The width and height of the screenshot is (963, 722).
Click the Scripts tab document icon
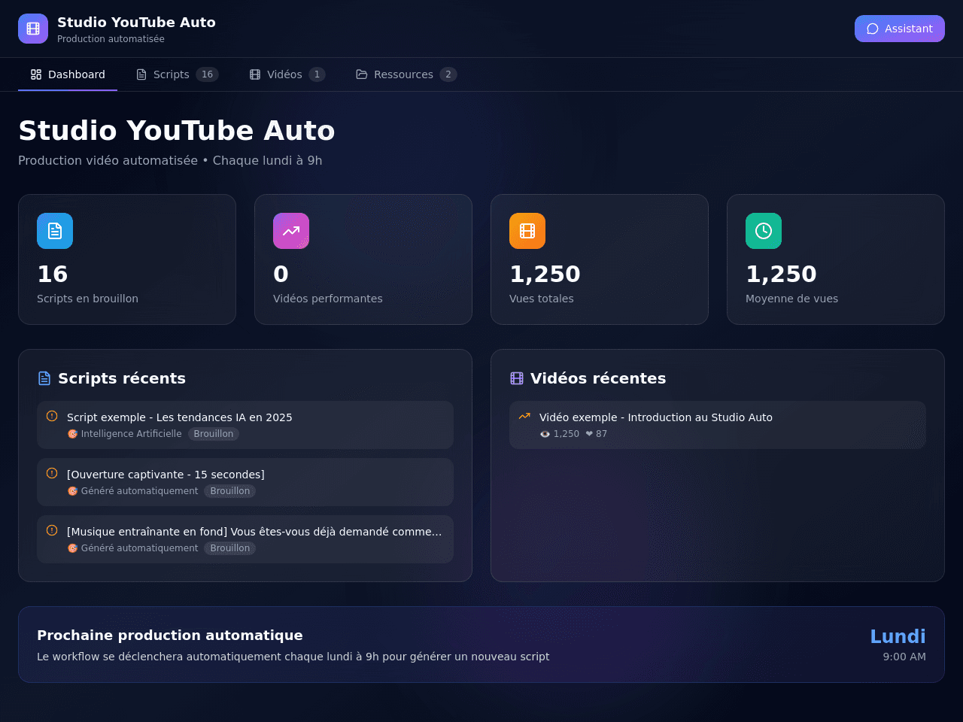(x=141, y=74)
